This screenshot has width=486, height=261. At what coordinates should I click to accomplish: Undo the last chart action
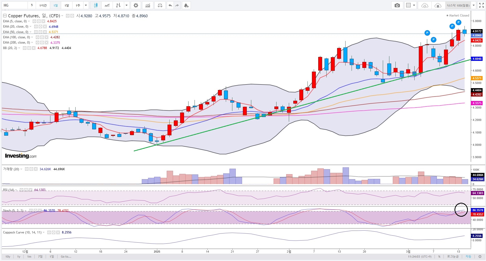pyautogui.click(x=170, y=5)
